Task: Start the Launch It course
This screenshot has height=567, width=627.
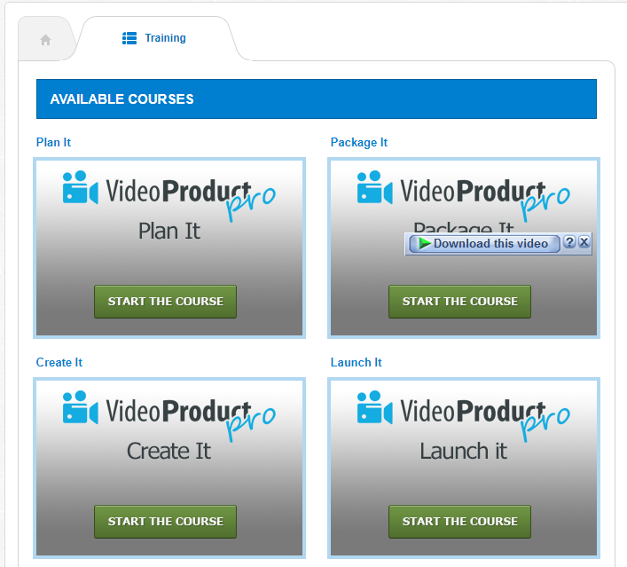Action: tap(459, 522)
